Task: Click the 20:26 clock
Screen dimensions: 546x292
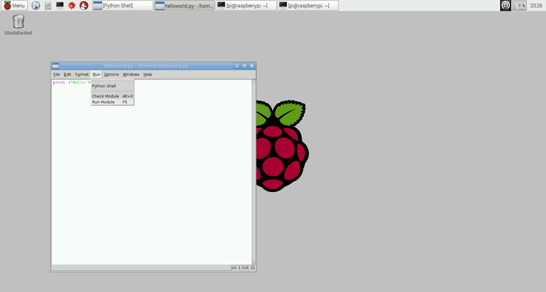Action: pos(536,6)
